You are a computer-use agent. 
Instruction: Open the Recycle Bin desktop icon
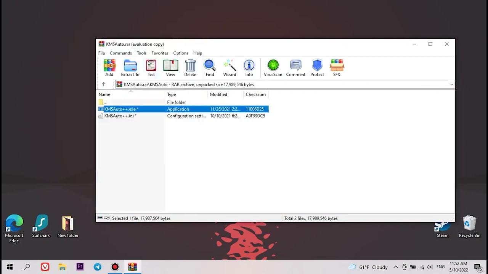click(x=469, y=226)
